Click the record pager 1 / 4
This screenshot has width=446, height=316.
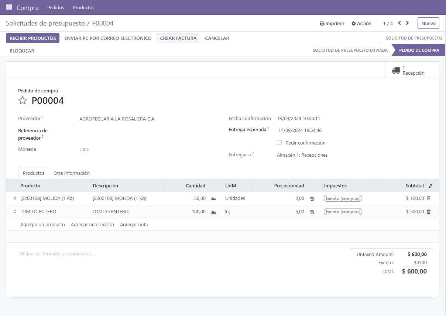(388, 23)
